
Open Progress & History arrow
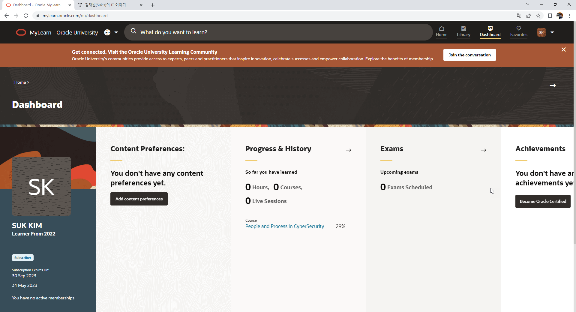pyautogui.click(x=349, y=150)
